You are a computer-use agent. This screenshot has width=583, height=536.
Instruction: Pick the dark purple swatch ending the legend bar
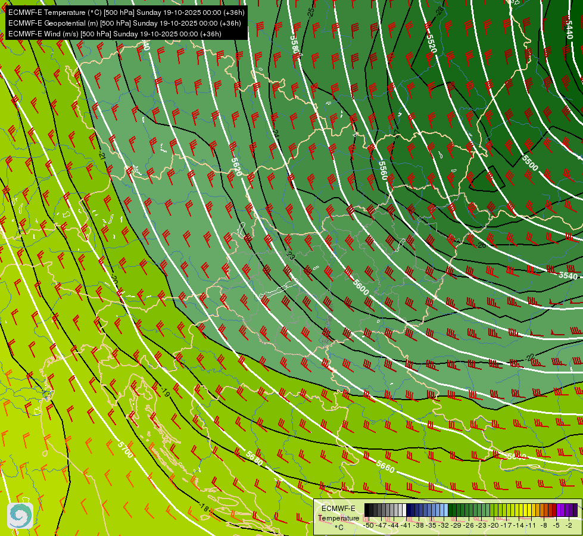(x=576, y=510)
